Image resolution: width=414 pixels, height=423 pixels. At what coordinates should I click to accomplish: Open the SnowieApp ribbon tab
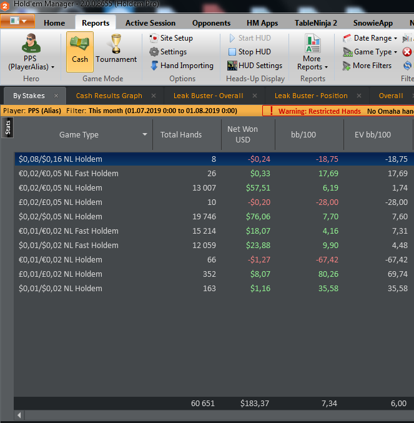(x=373, y=23)
